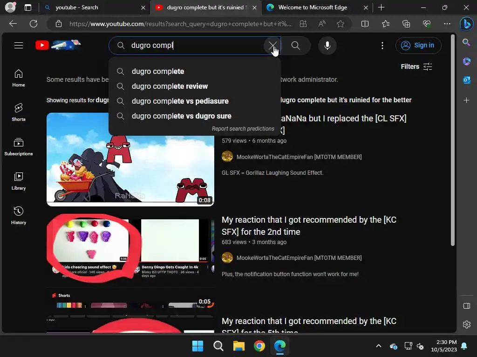Open Edge Favorites list
This screenshot has height=357, width=477.
[x=385, y=24]
